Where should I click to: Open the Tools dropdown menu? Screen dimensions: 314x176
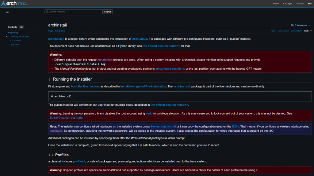pos(308,31)
